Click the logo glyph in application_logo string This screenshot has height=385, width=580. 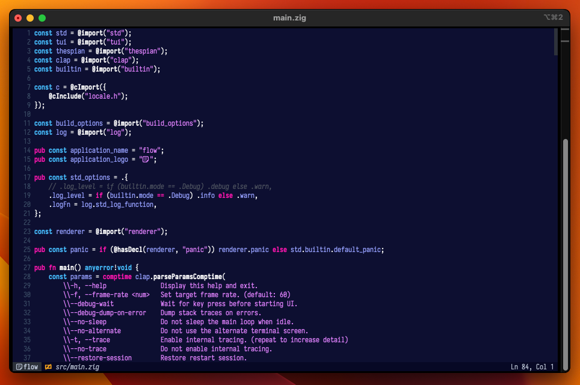tap(145, 159)
